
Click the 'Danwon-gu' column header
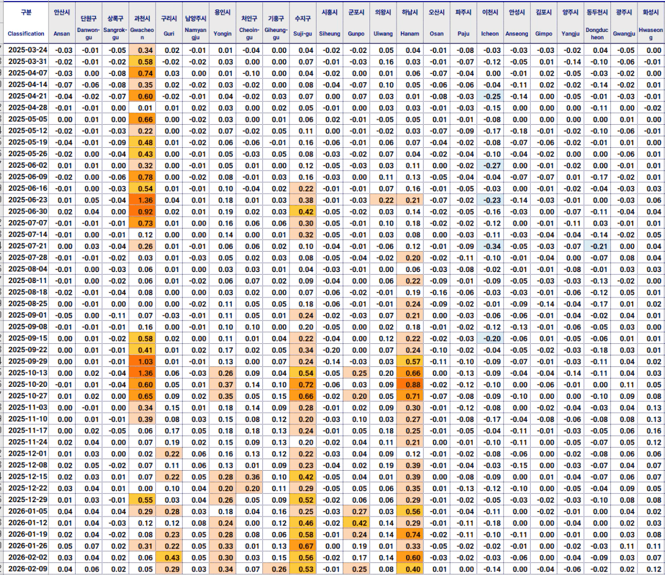click(88, 34)
